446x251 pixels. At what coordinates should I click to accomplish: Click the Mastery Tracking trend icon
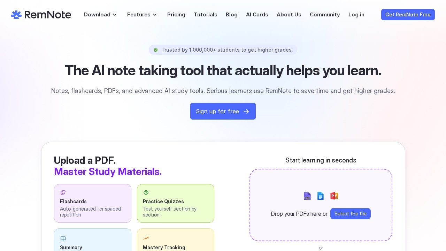[146, 238]
